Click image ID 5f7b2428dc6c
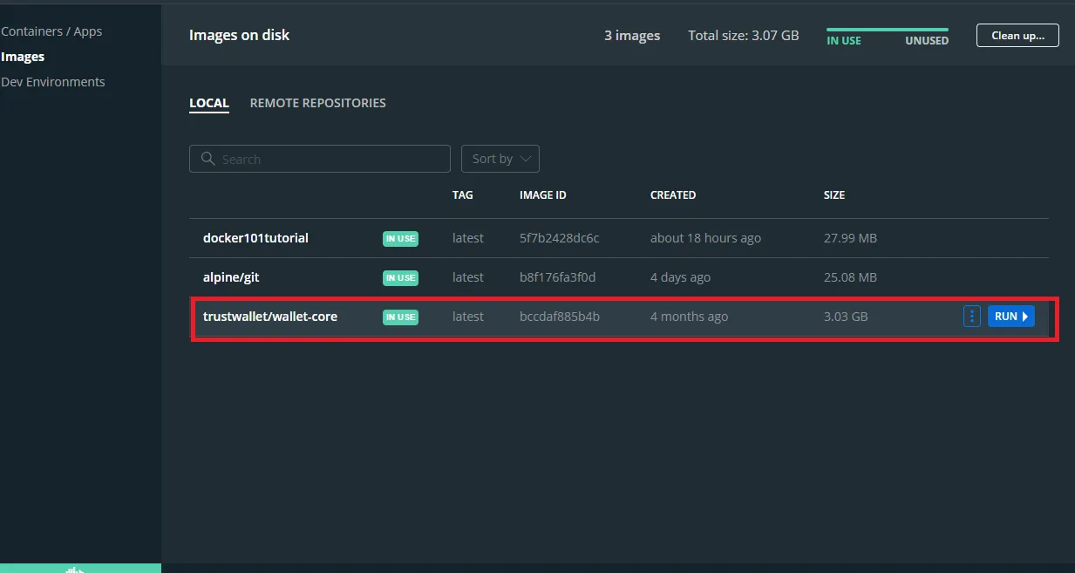This screenshot has height=573, width=1075. click(x=560, y=238)
